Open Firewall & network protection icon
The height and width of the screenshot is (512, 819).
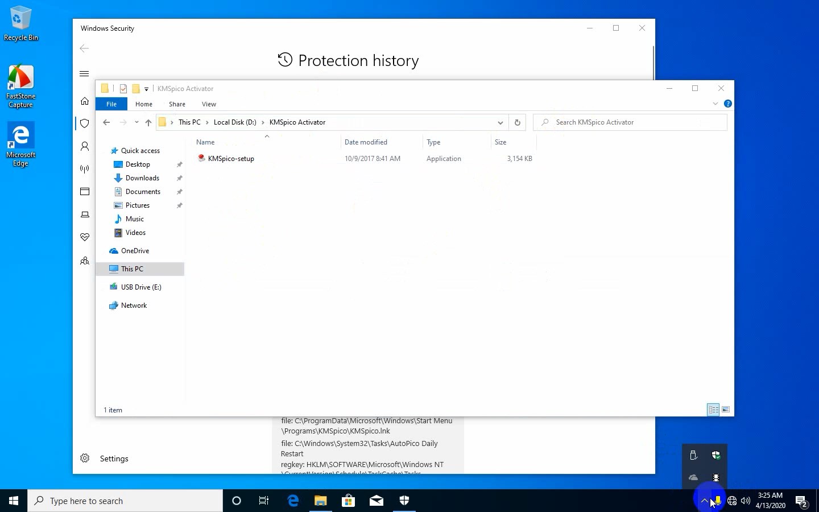pos(85,169)
